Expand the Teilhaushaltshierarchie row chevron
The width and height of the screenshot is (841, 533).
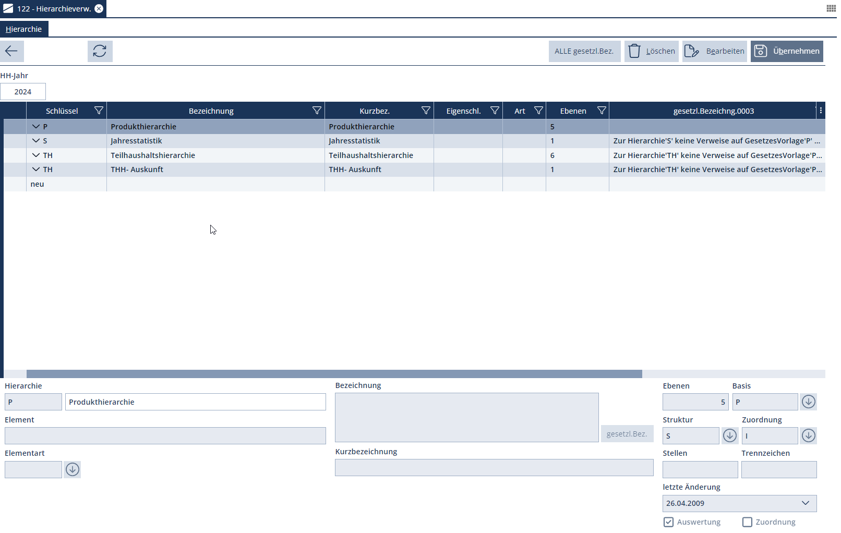[36, 155]
